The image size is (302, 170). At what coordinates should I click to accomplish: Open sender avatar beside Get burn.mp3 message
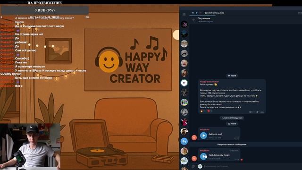click(194, 137)
